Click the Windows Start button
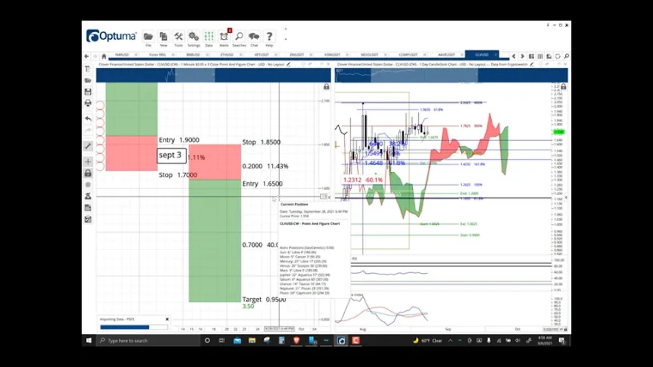This screenshot has width=653, height=367. pos(88,340)
